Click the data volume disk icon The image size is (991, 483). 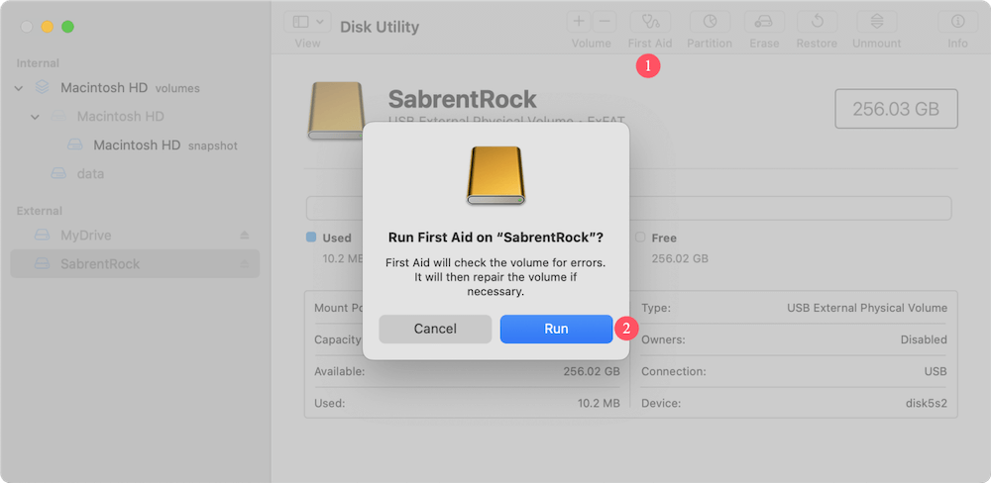pyautogui.click(x=58, y=173)
